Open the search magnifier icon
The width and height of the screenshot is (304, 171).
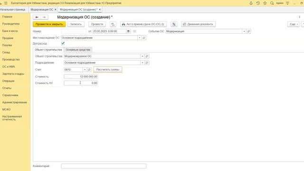[272, 3]
